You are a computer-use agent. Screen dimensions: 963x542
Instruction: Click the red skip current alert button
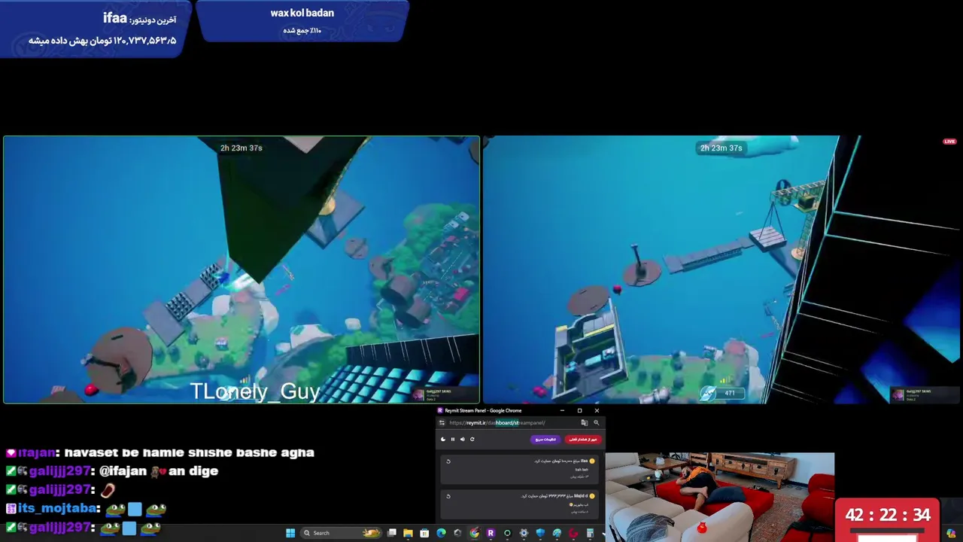click(x=583, y=440)
